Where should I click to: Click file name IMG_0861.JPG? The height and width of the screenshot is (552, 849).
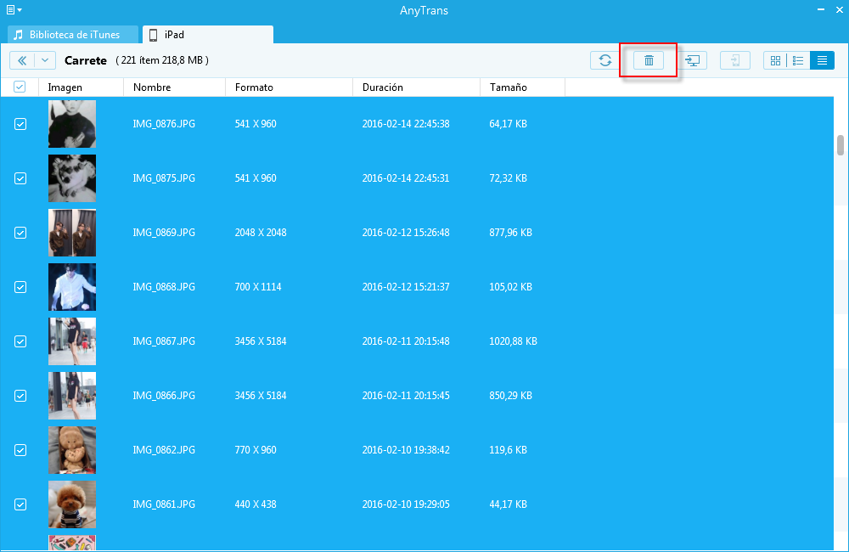(164, 504)
